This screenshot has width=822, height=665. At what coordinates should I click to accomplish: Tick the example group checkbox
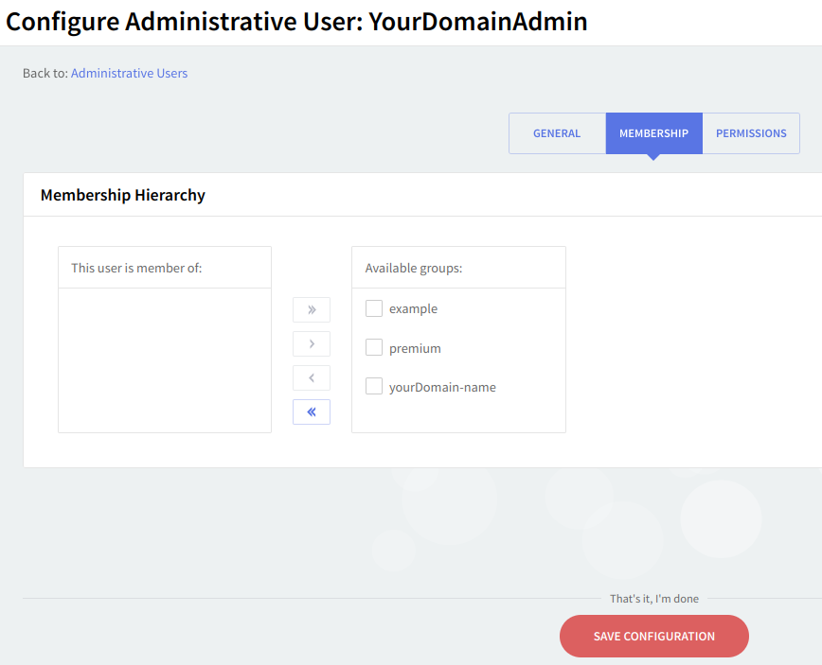click(374, 308)
